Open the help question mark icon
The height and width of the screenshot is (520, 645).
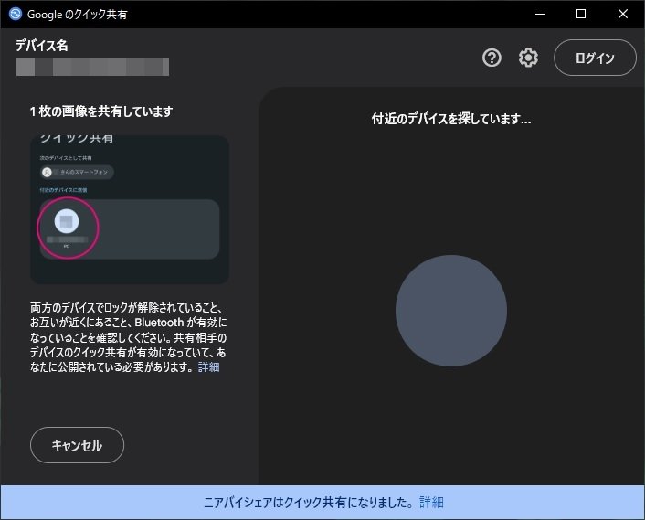coord(492,58)
